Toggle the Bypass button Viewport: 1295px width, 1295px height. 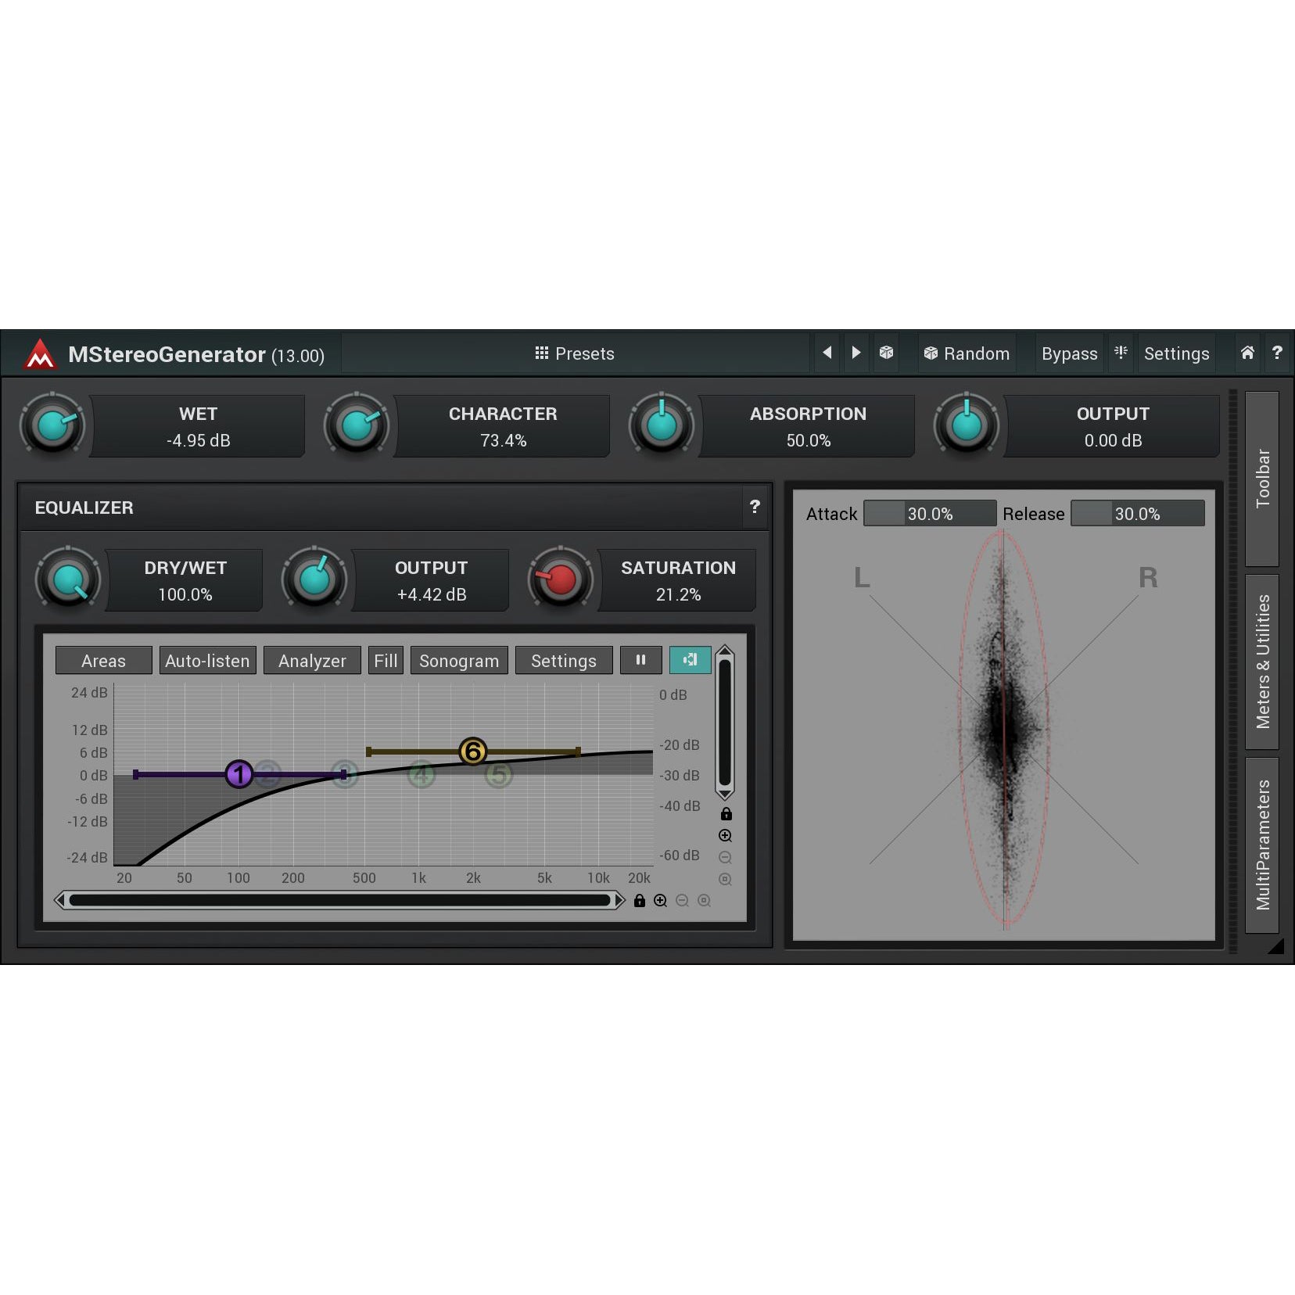click(x=1069, y=353)
